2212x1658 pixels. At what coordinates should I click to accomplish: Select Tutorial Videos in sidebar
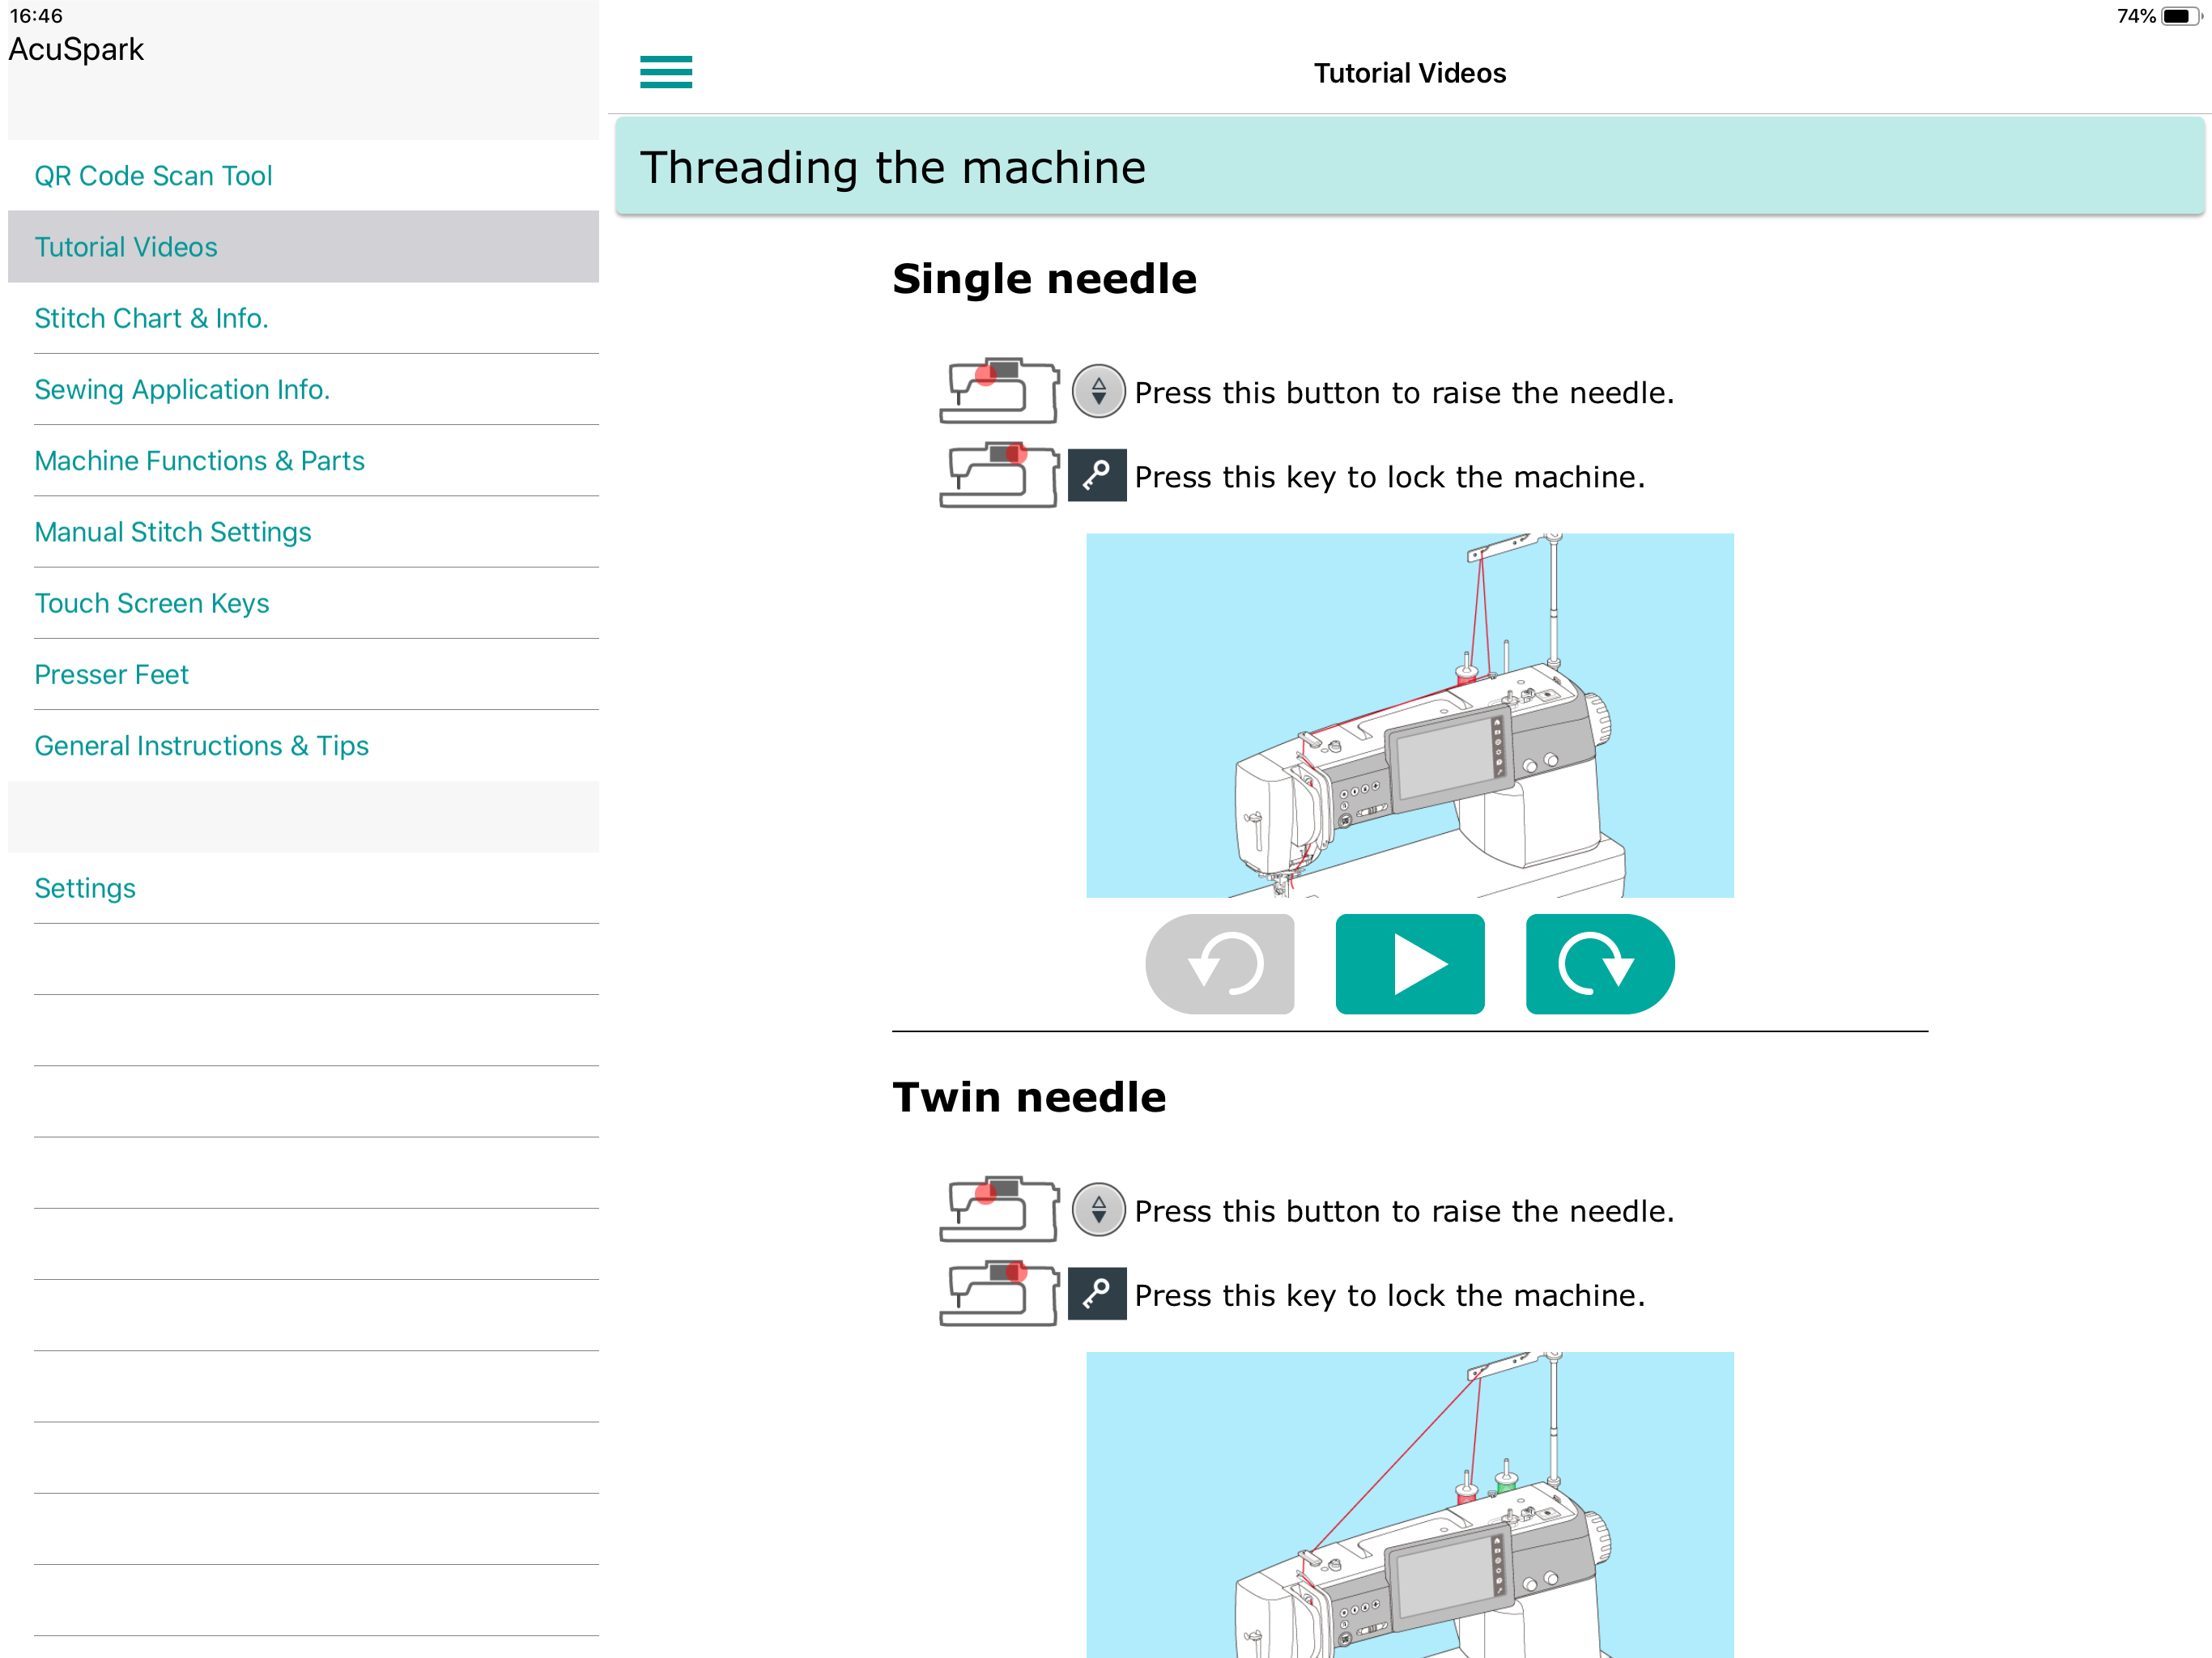[x=303, y=246]
